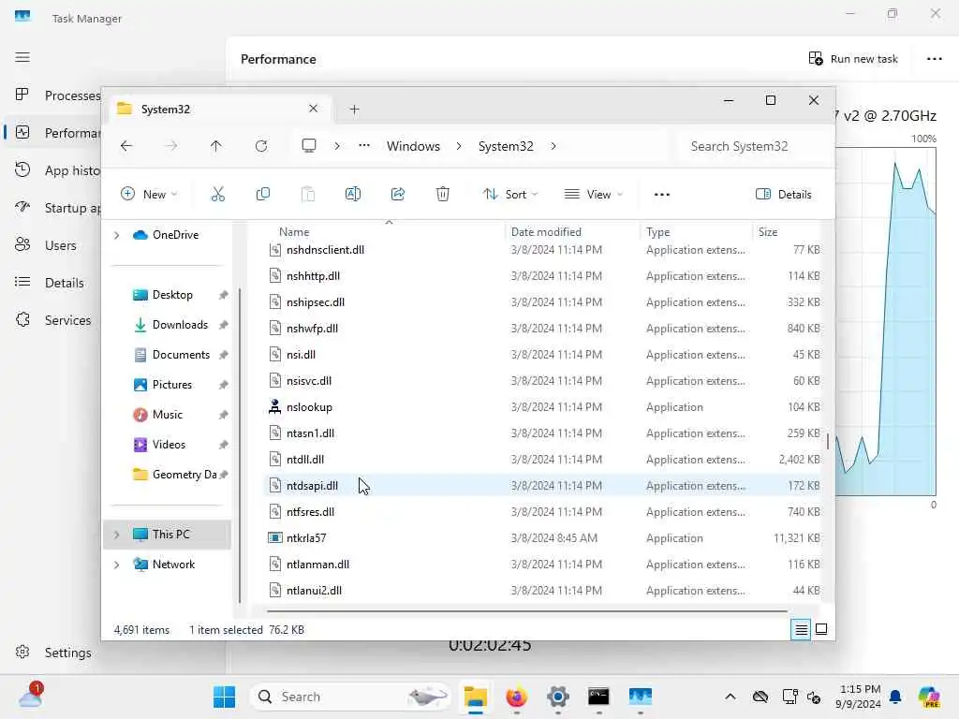Click the chevron after Windows in address bar

459,146
